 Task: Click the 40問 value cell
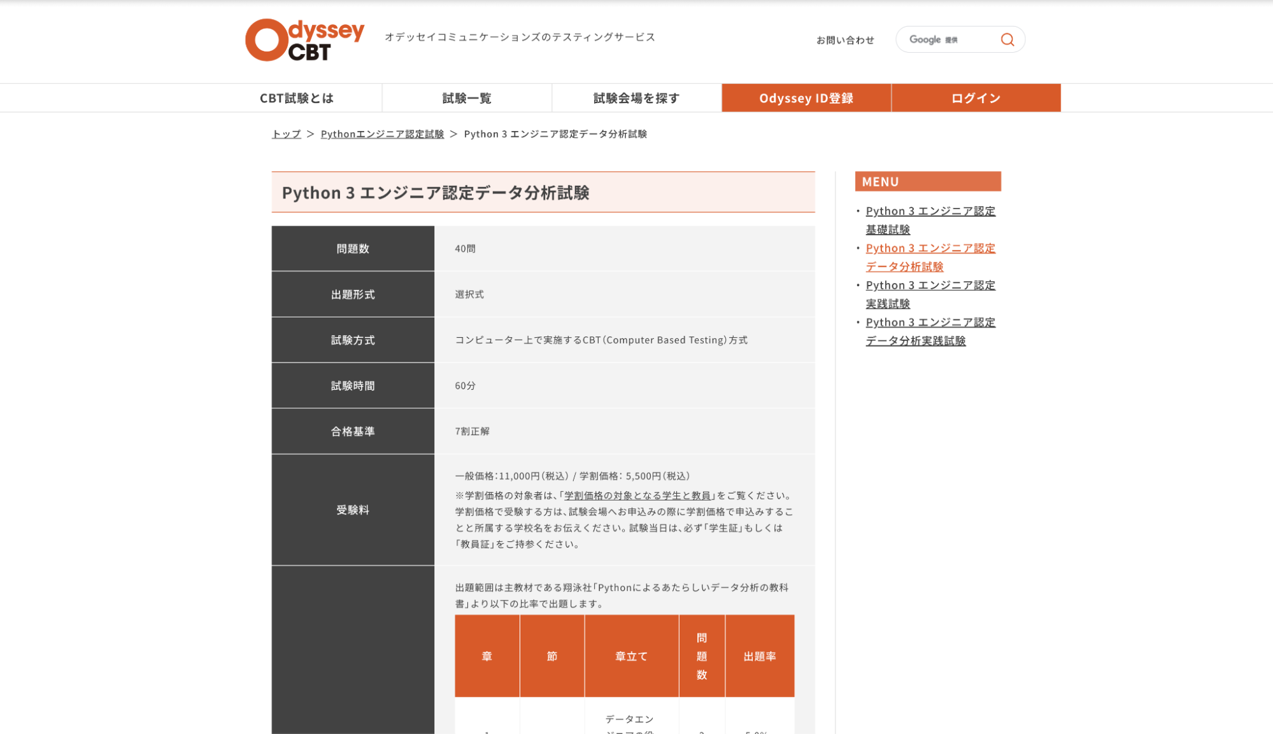[x=624, y=249]
